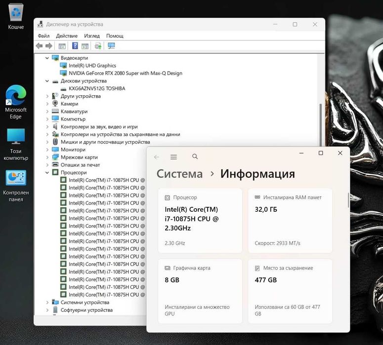
Task: Click the mouse icon of the Мишки row
Action: click(55, 142)
